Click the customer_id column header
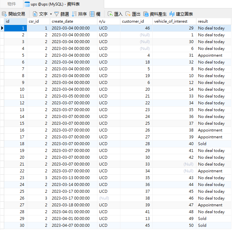The image size is (232, 230). point(136,21)
